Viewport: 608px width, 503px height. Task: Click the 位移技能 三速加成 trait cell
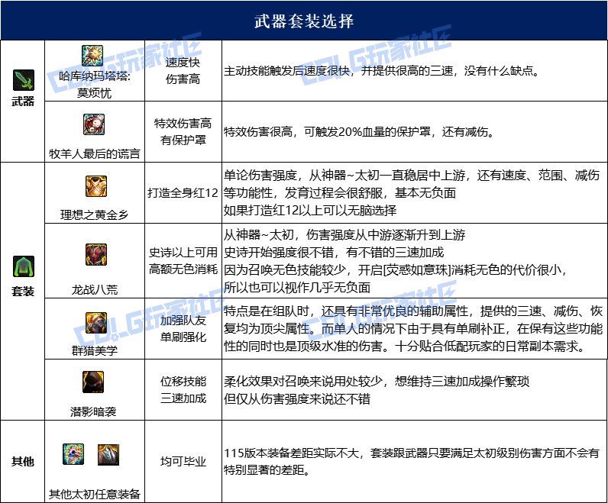(183, 389)
